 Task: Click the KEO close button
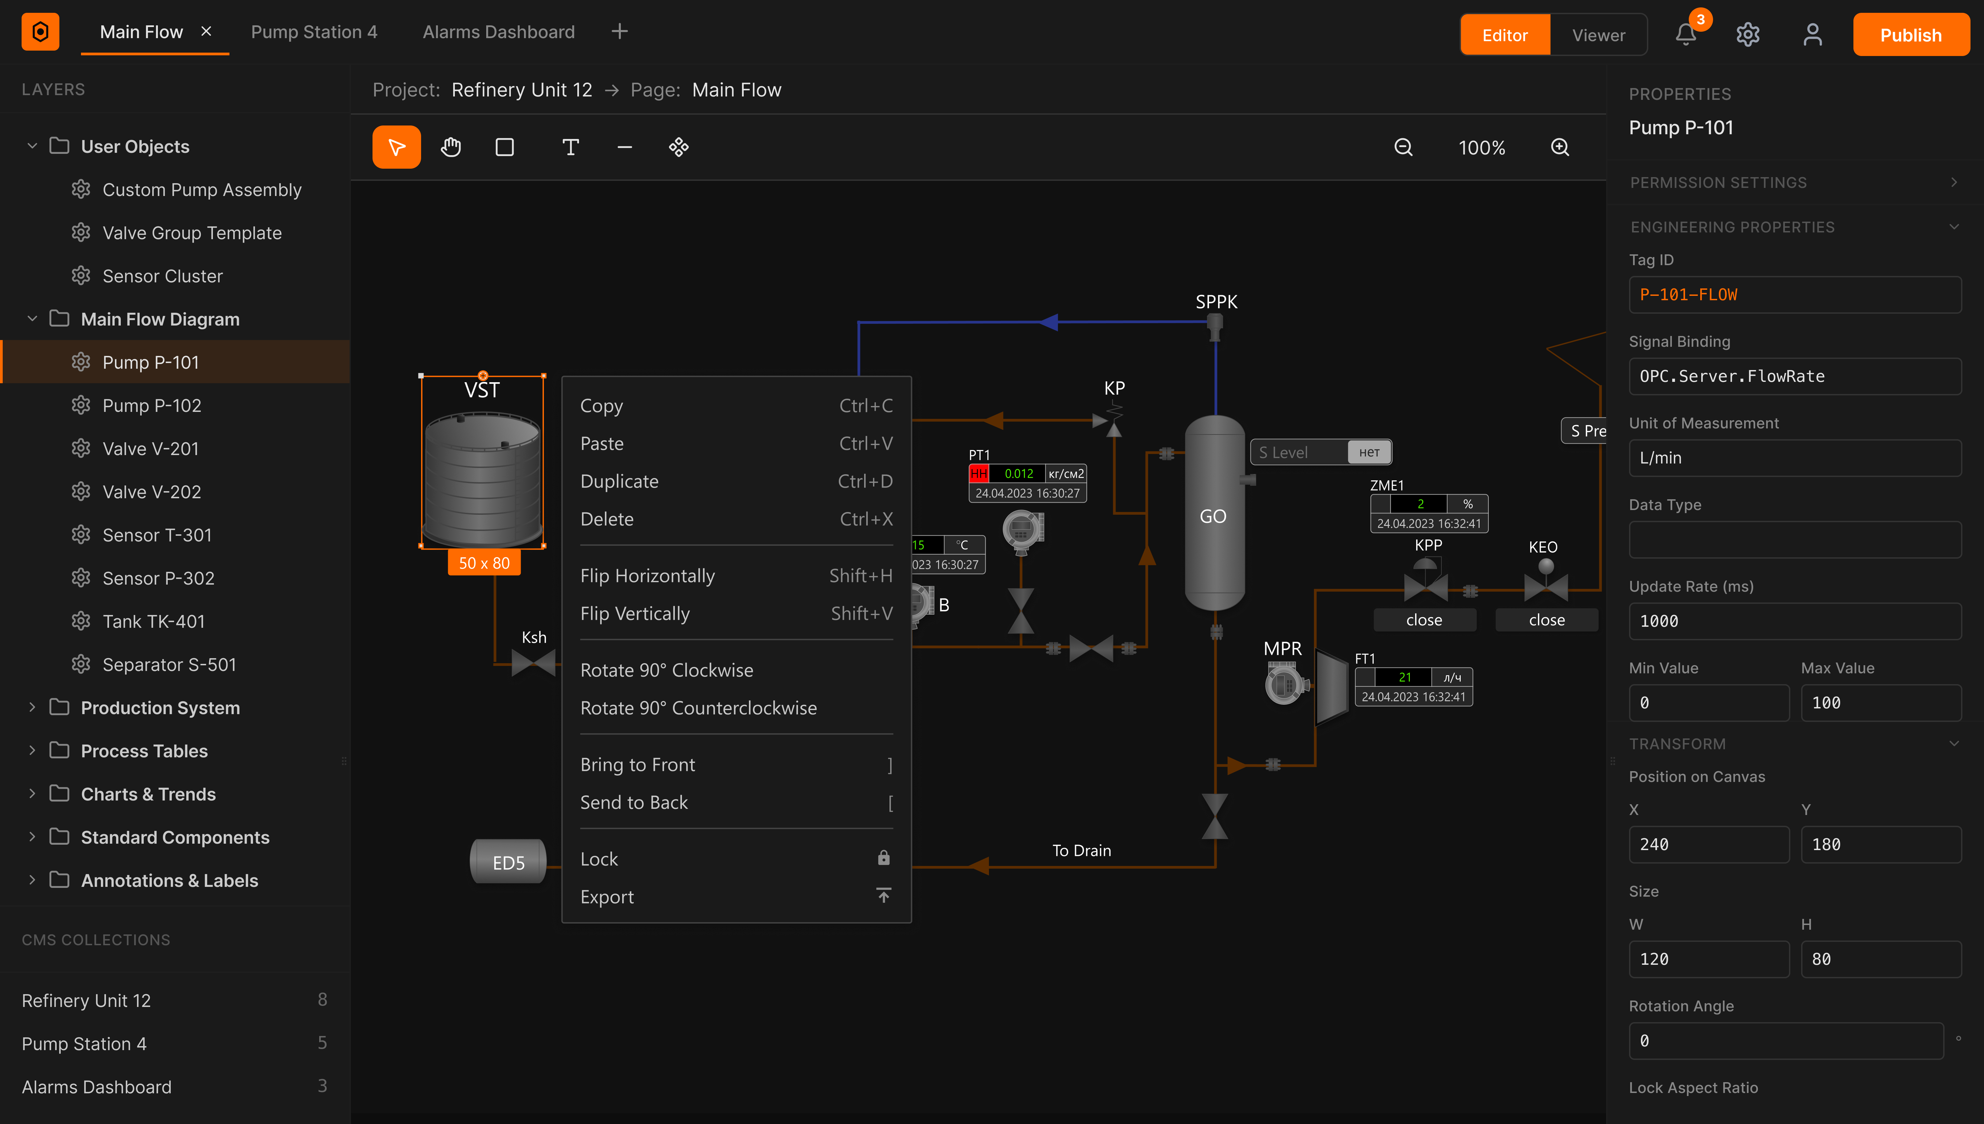pos(1546,620)
